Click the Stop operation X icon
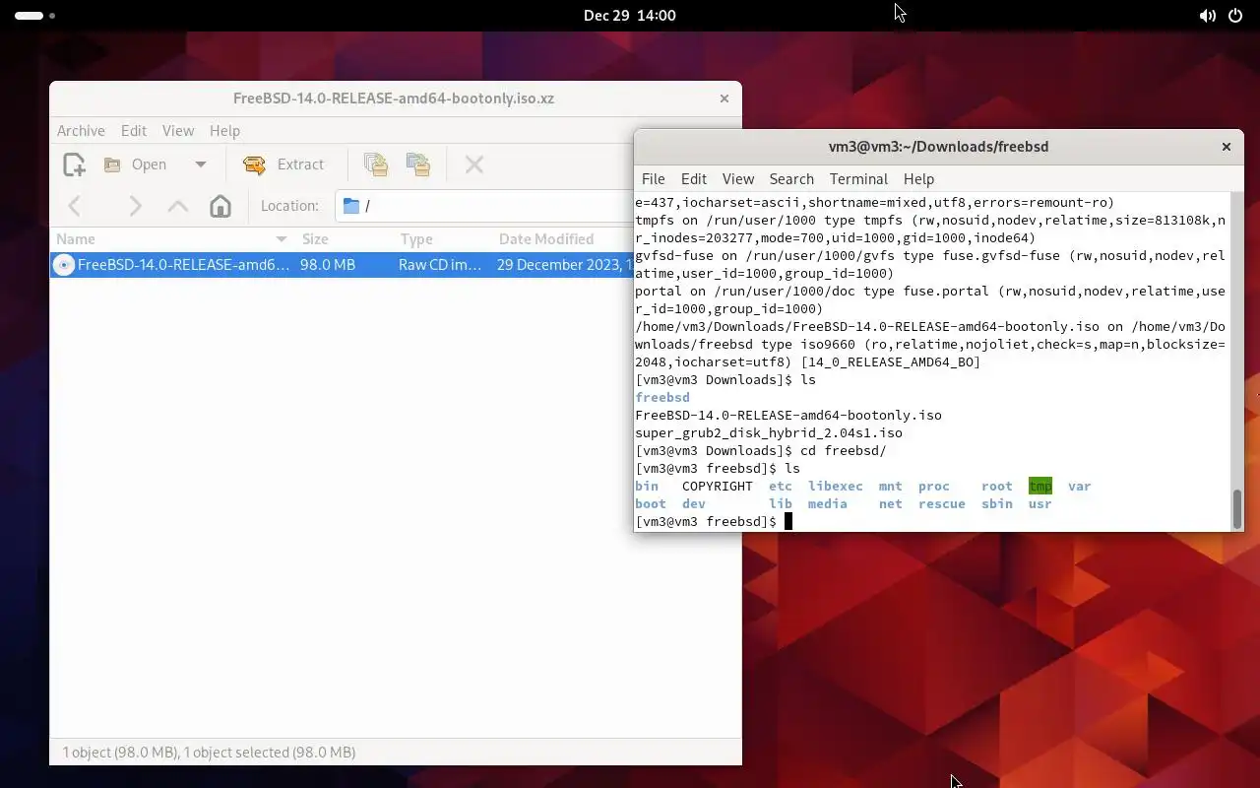1260x788 pixels. click(473, 164)
